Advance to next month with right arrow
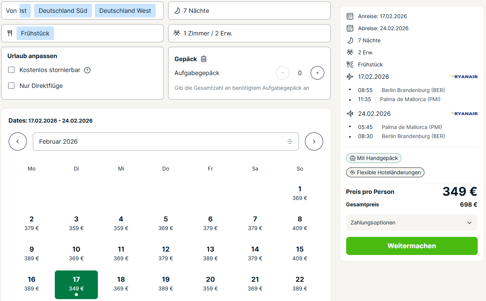 (314, 142)
